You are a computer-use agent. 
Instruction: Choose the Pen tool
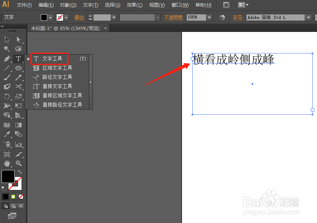coord(7,59)
